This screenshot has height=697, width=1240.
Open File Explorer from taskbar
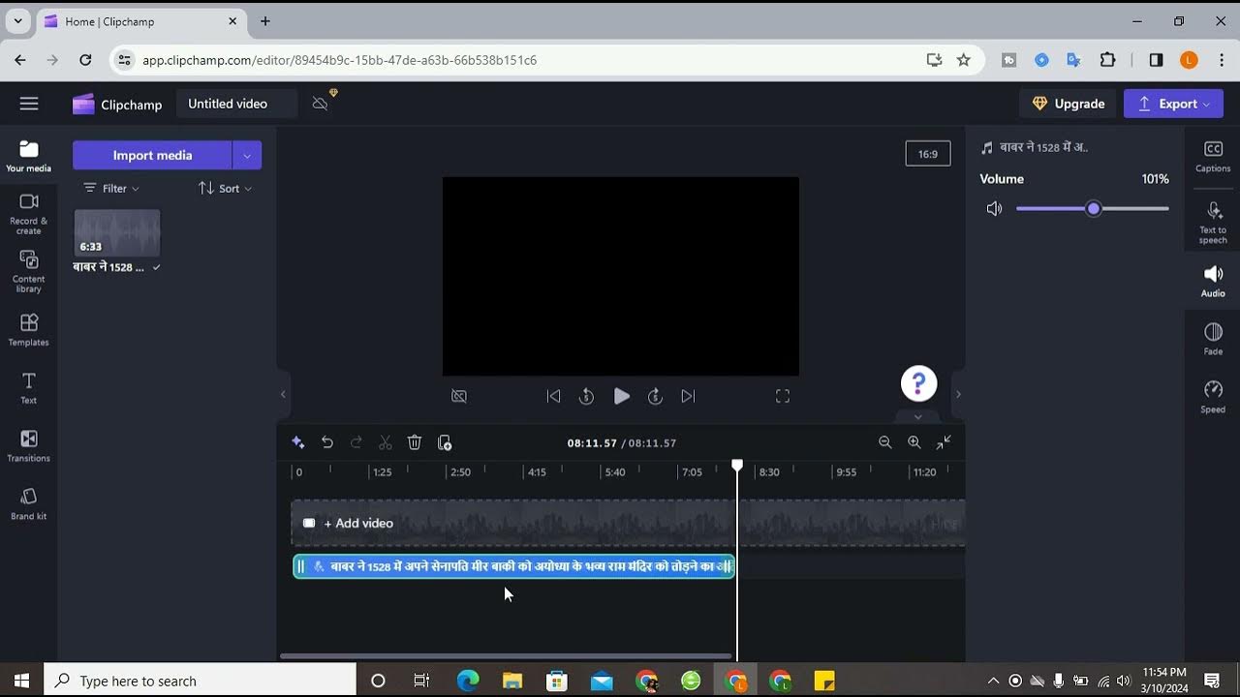[x=512, y=681]
